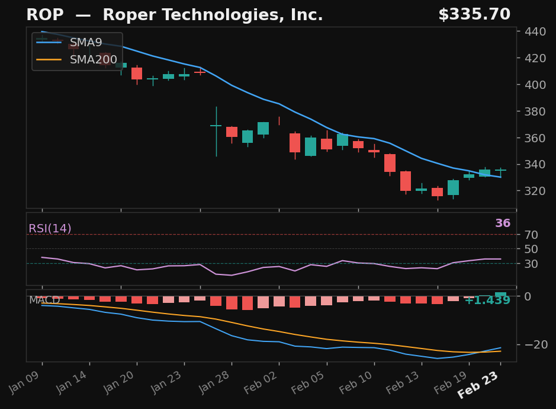Click the Feb 19 date label

(451, 383)
